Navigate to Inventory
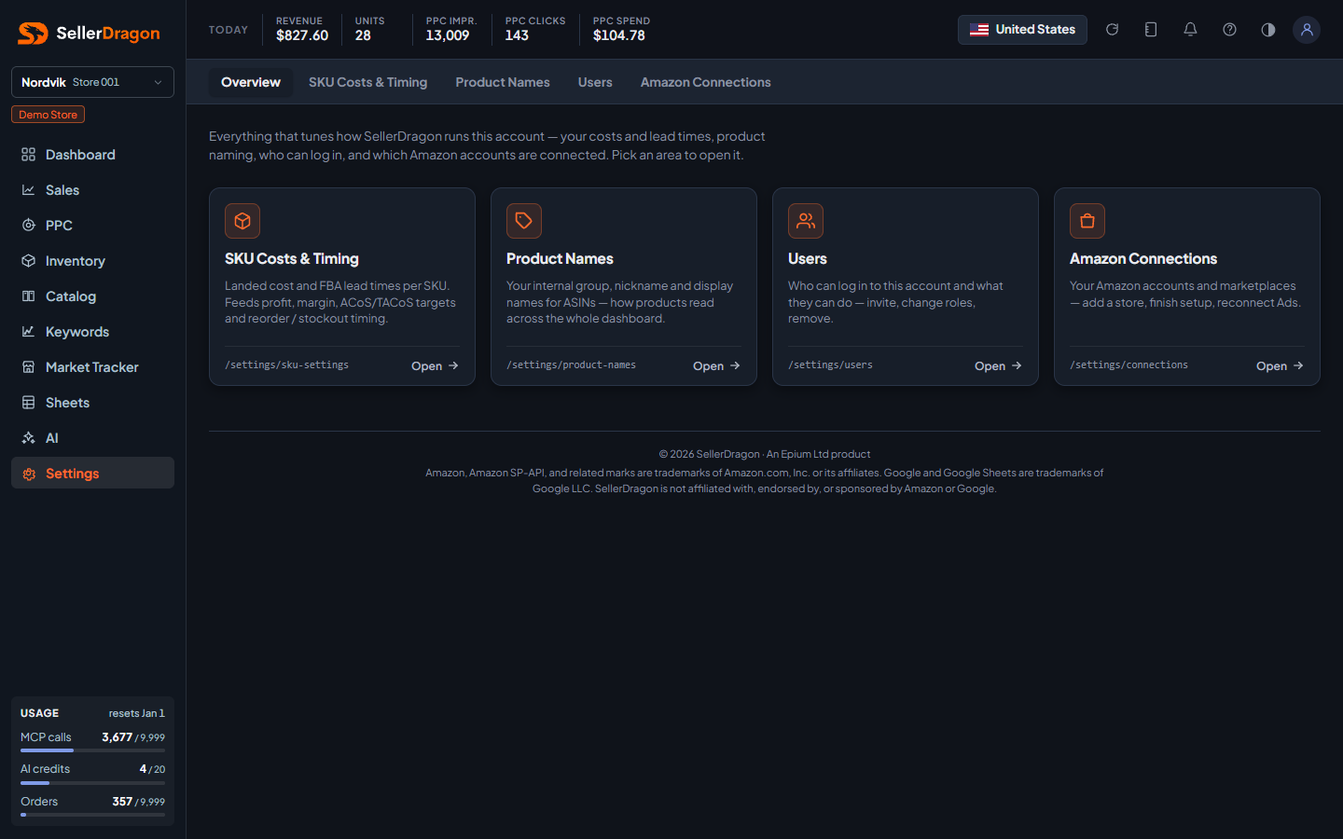 [x=92, y=261]
